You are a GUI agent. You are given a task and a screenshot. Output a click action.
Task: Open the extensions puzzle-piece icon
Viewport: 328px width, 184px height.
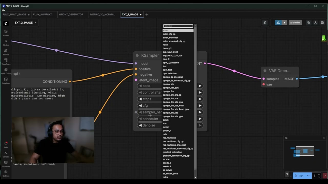pyautogui.click(x=265, y=22)
